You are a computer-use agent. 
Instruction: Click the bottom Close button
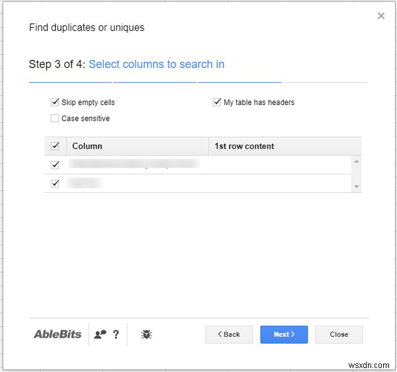tap(339, 334)
